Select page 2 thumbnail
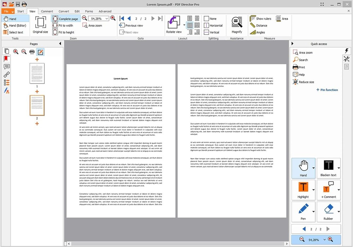 (37, 105)
